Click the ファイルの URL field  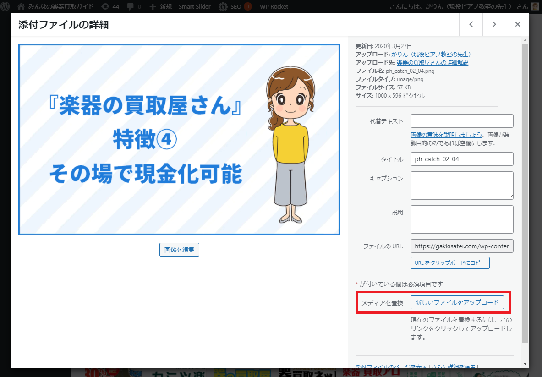pyautogui.click(x=462, y=246)
